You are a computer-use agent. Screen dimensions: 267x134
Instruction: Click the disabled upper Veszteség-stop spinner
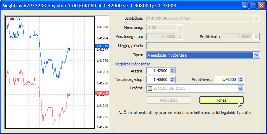pos(180,37)
